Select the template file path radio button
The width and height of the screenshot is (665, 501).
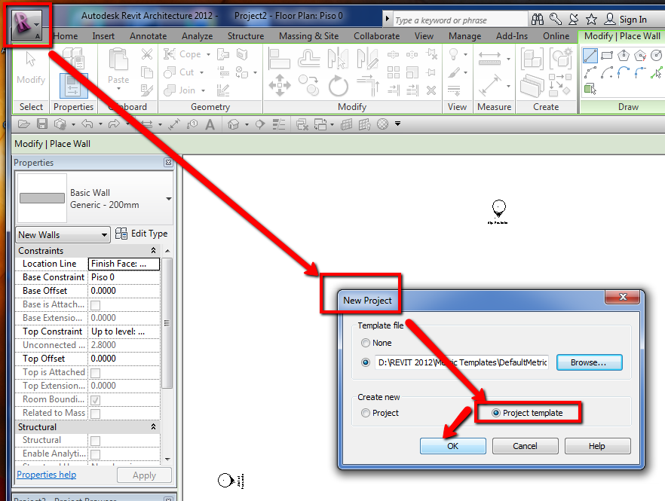[x=365, y=362]
